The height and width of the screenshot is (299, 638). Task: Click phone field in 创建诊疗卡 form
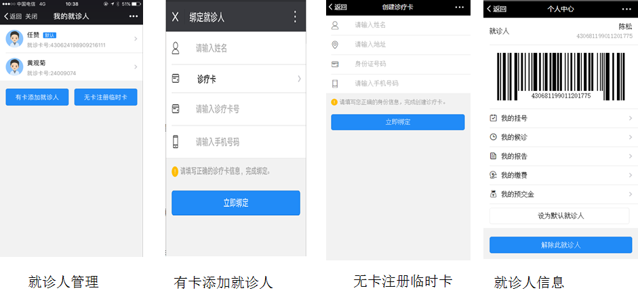[399, 84]
